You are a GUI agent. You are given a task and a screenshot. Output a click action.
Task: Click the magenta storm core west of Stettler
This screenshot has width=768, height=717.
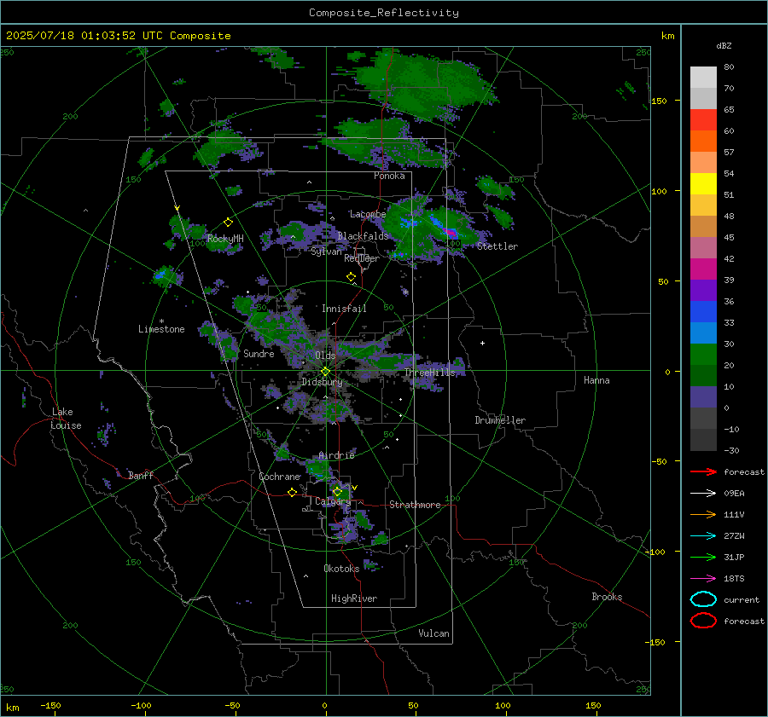[450, 233]
